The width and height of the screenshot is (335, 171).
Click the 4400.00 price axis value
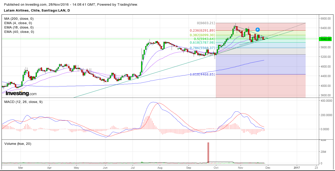pos(325,76)
